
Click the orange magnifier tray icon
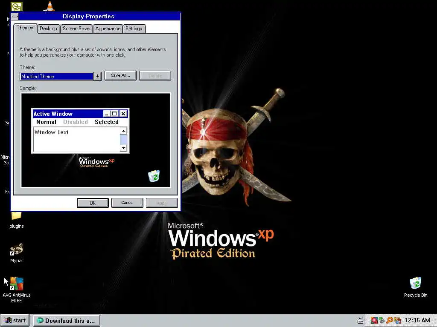pos(389,320)
